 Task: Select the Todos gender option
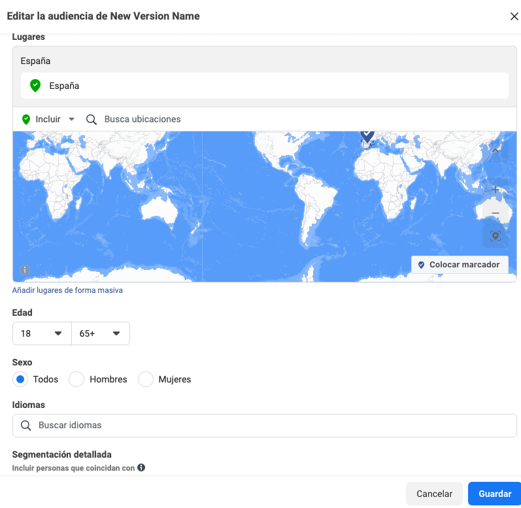(20, 379)
